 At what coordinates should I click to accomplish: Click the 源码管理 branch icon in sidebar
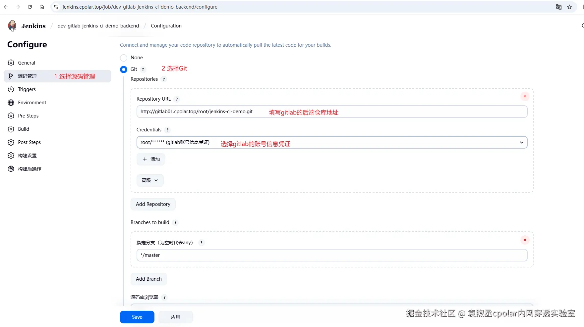tap(11, 76)
